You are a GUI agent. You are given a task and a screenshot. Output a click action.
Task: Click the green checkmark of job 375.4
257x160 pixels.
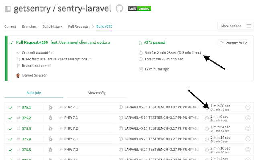tap(10, 139)
